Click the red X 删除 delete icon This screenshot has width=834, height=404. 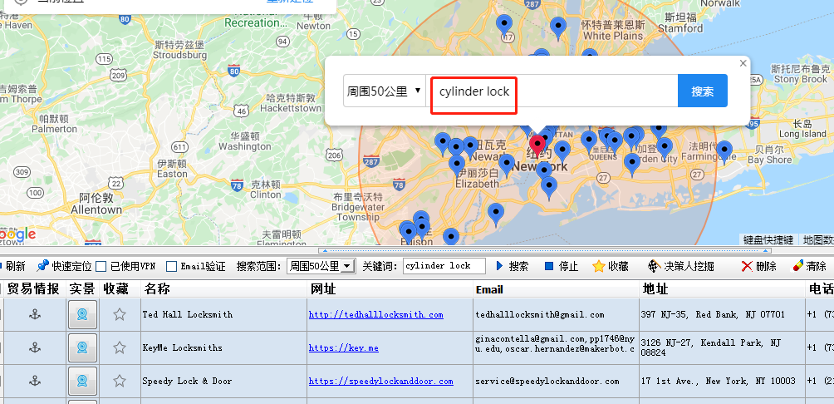747,266
